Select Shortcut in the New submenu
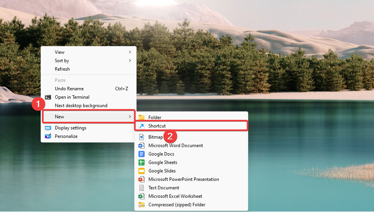374x212 pixels. 191,126
